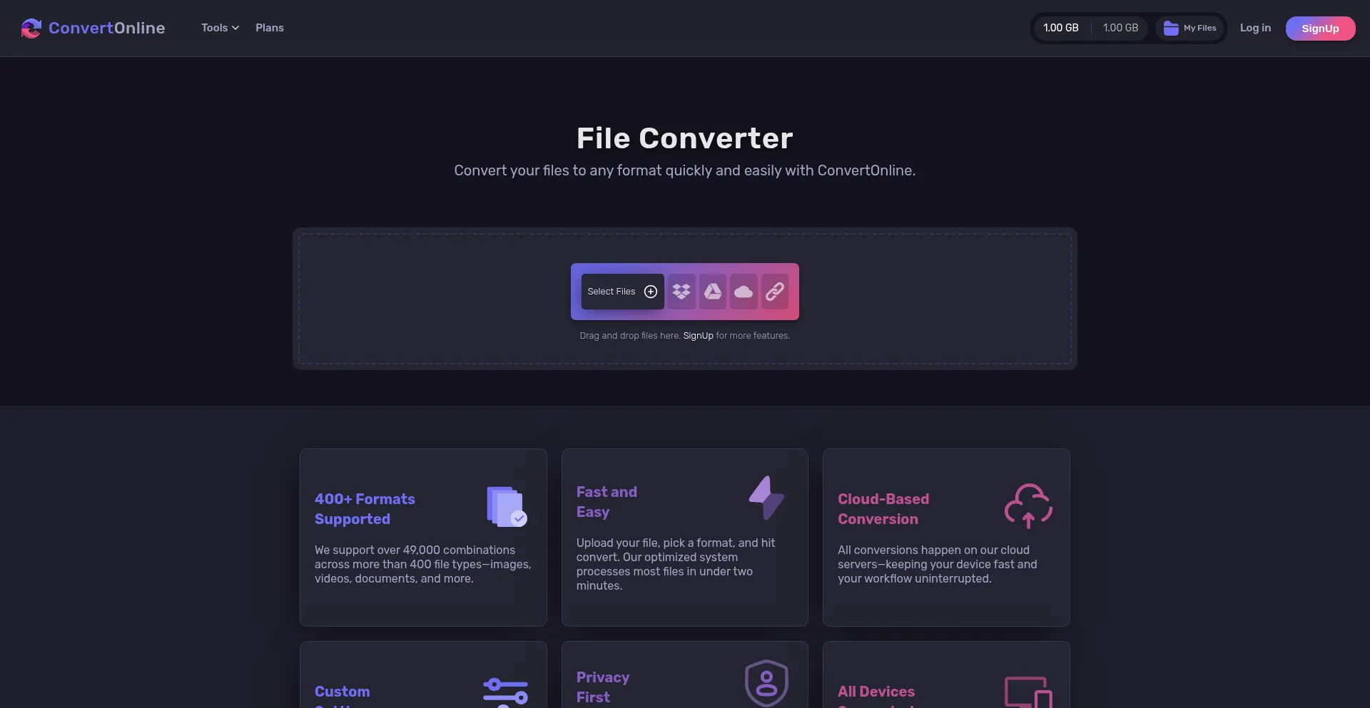Click the cloud upload conversion icon
This screenshot has width=1370, height=708.
click(1028, 506)
